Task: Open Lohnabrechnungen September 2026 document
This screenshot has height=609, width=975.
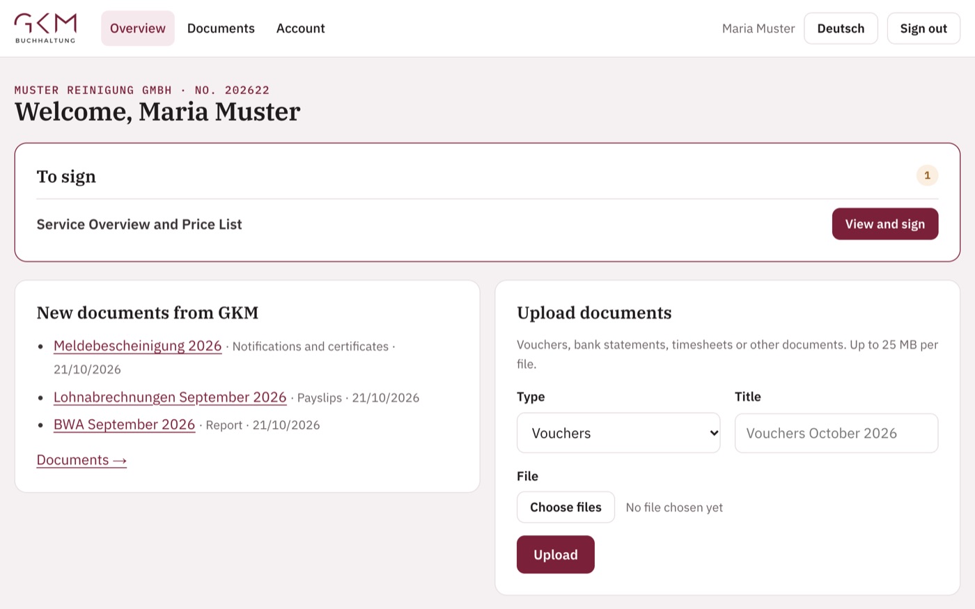Action: pyautogui.click(x=170, y=397)
